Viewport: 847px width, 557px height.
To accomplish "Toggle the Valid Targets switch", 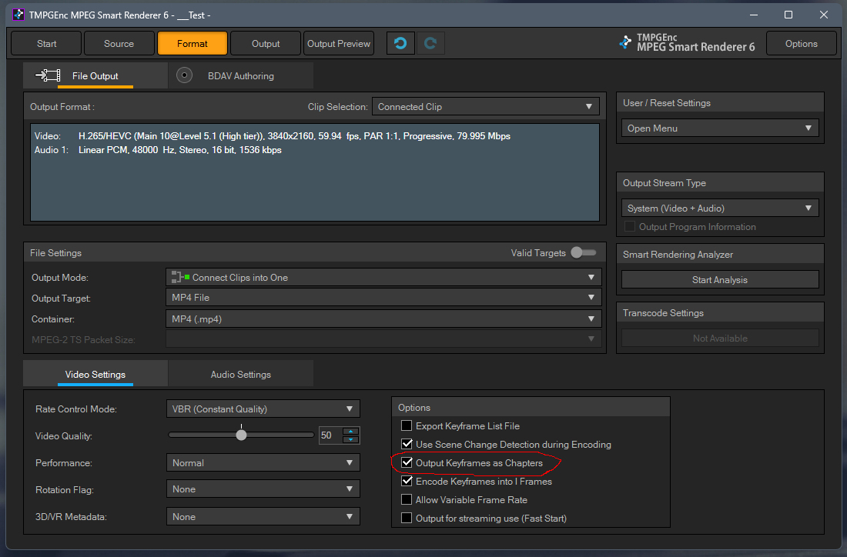I will pyautogui.click(x=584, y=252).
